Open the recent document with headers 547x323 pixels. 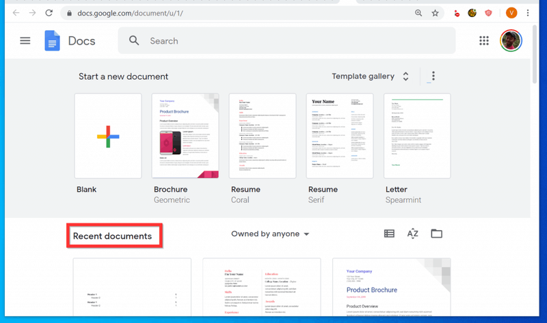(132, 287)
